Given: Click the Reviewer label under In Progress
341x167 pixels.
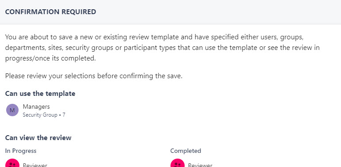Looking at the screenshot, I should 35,165.
